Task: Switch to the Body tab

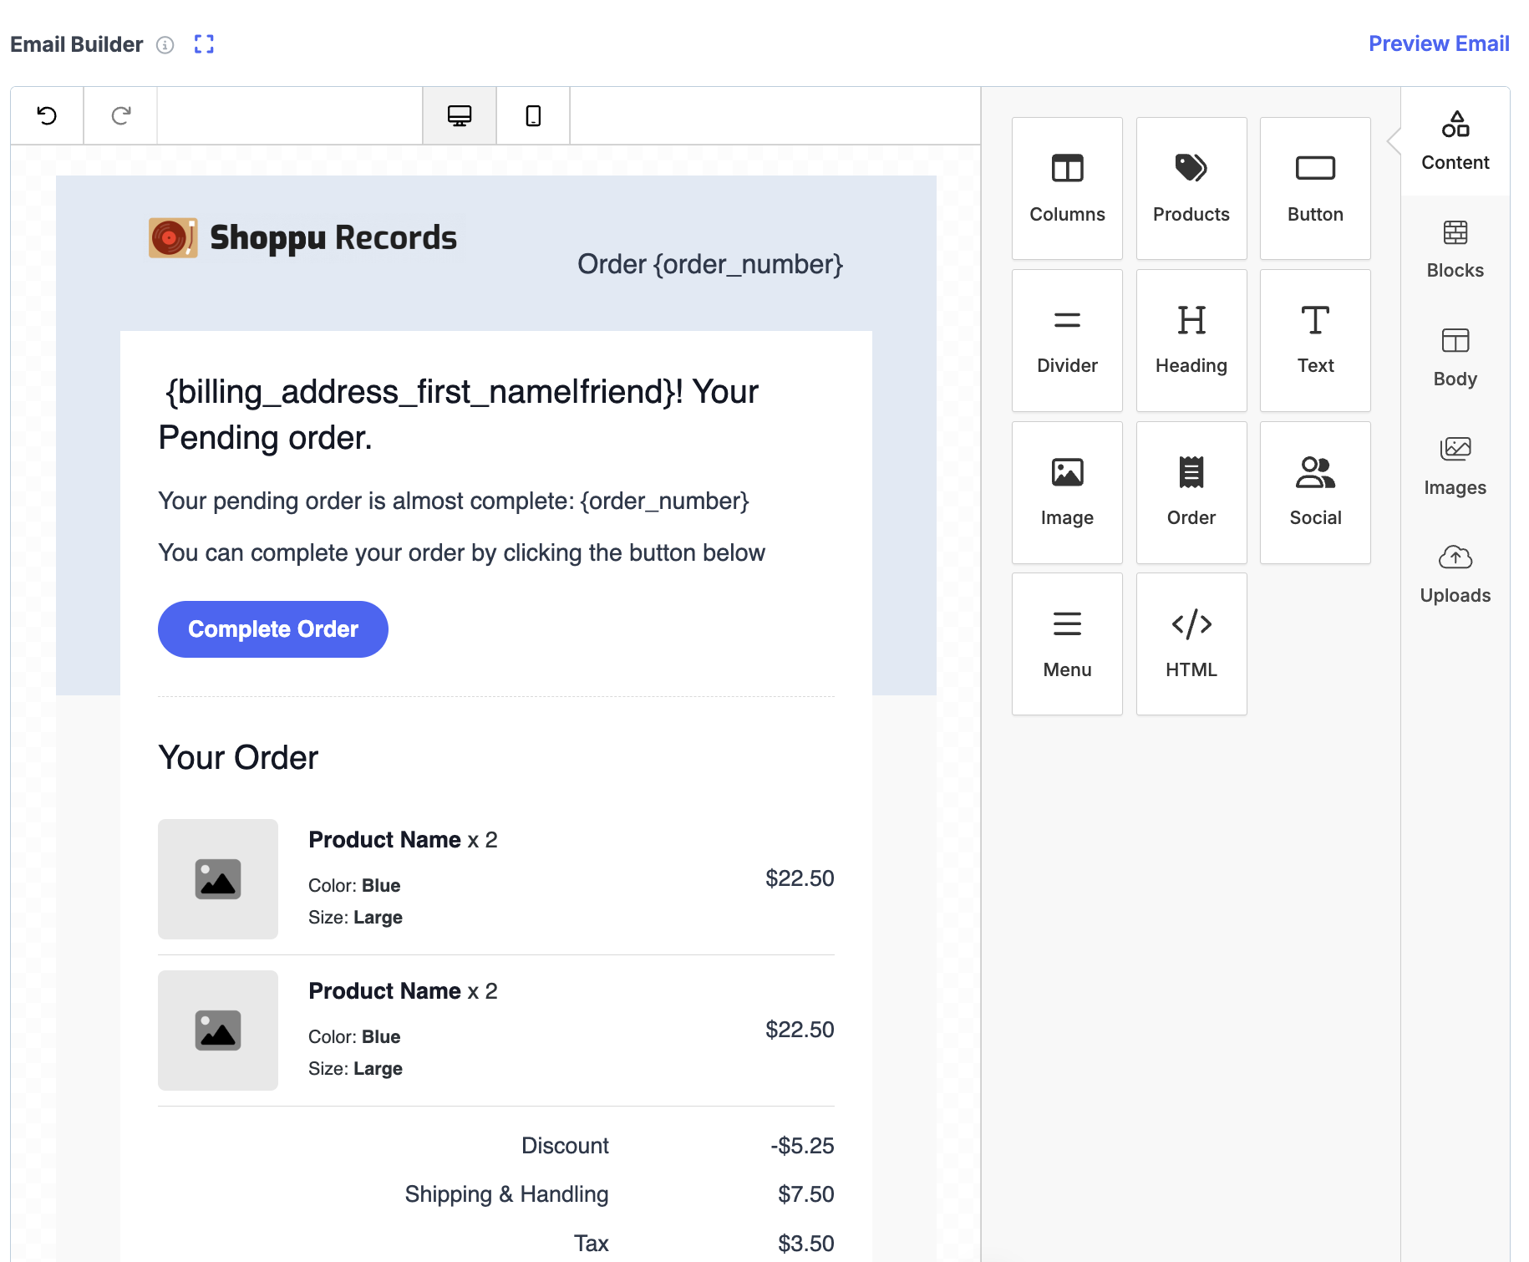Action: coord(1455,358)
